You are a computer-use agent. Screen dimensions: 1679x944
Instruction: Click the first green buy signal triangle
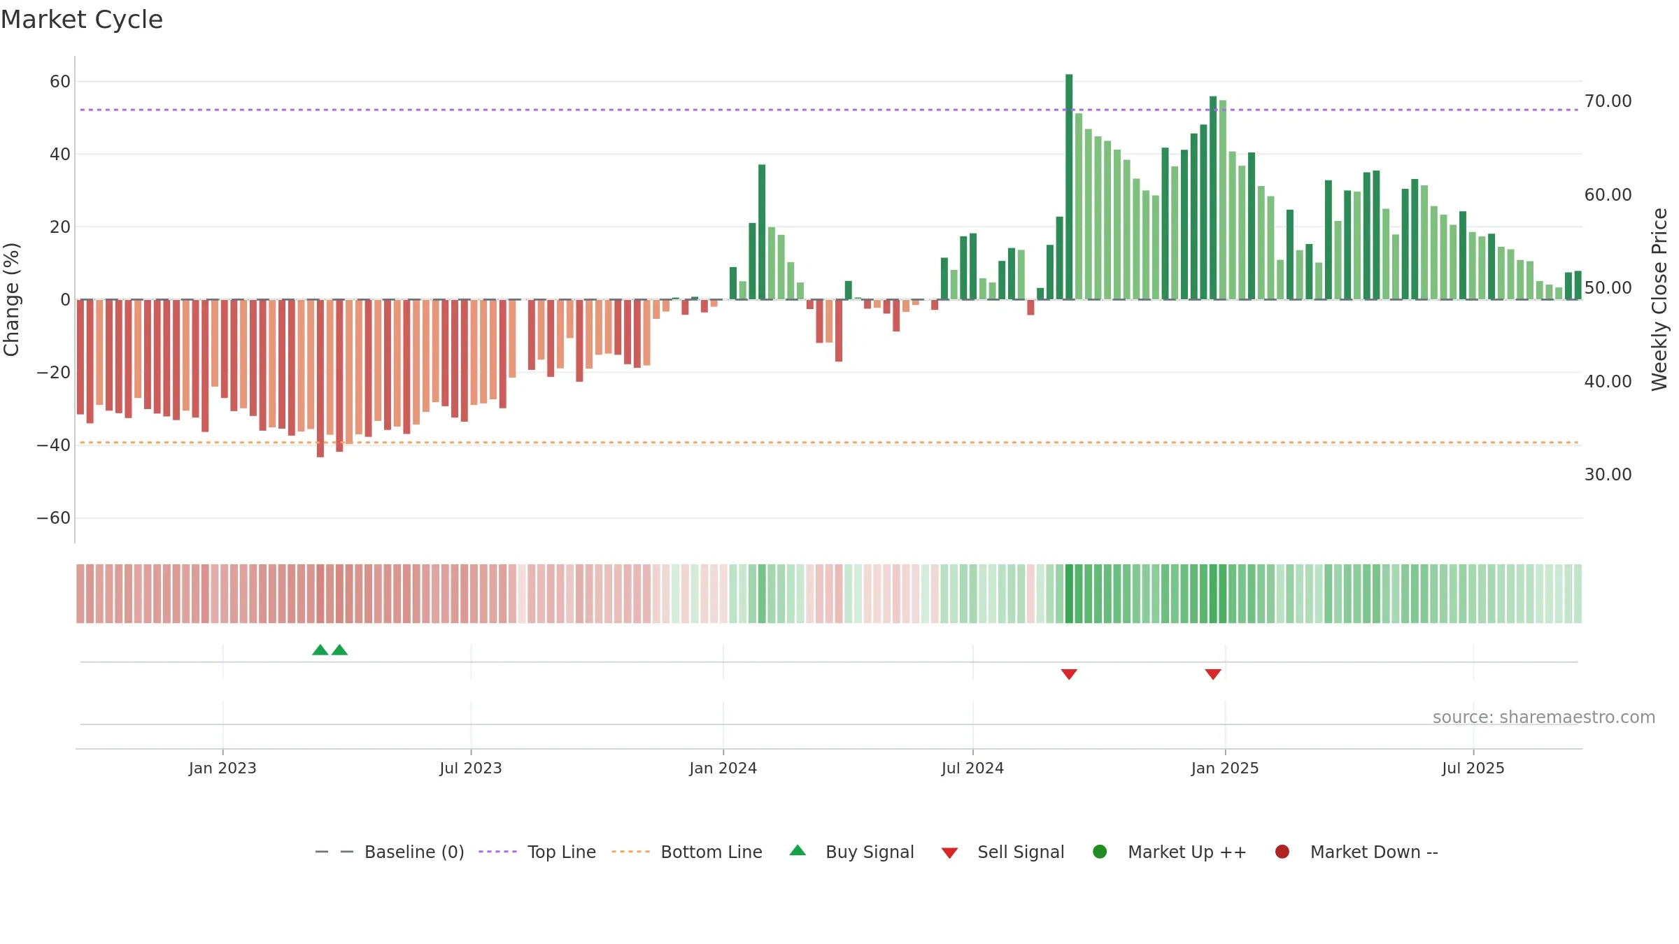click(x=320, y=650)
